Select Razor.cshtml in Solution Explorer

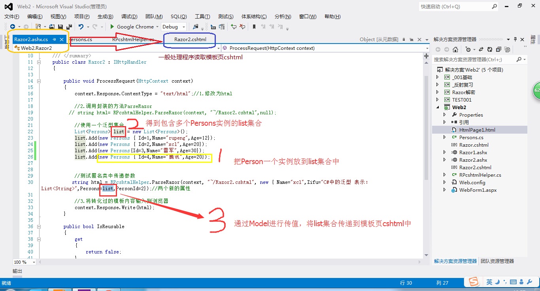[x=474, y=145]
